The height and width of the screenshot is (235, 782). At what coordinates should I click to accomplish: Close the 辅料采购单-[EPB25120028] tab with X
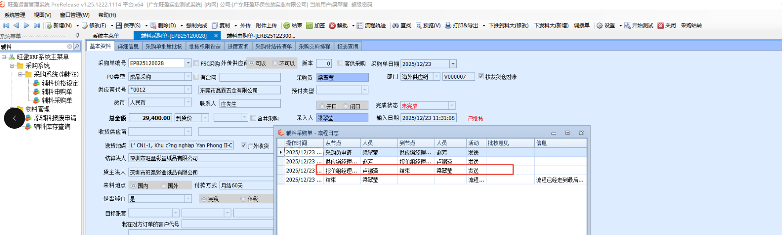pyautogui.click(x=216, y=36)
